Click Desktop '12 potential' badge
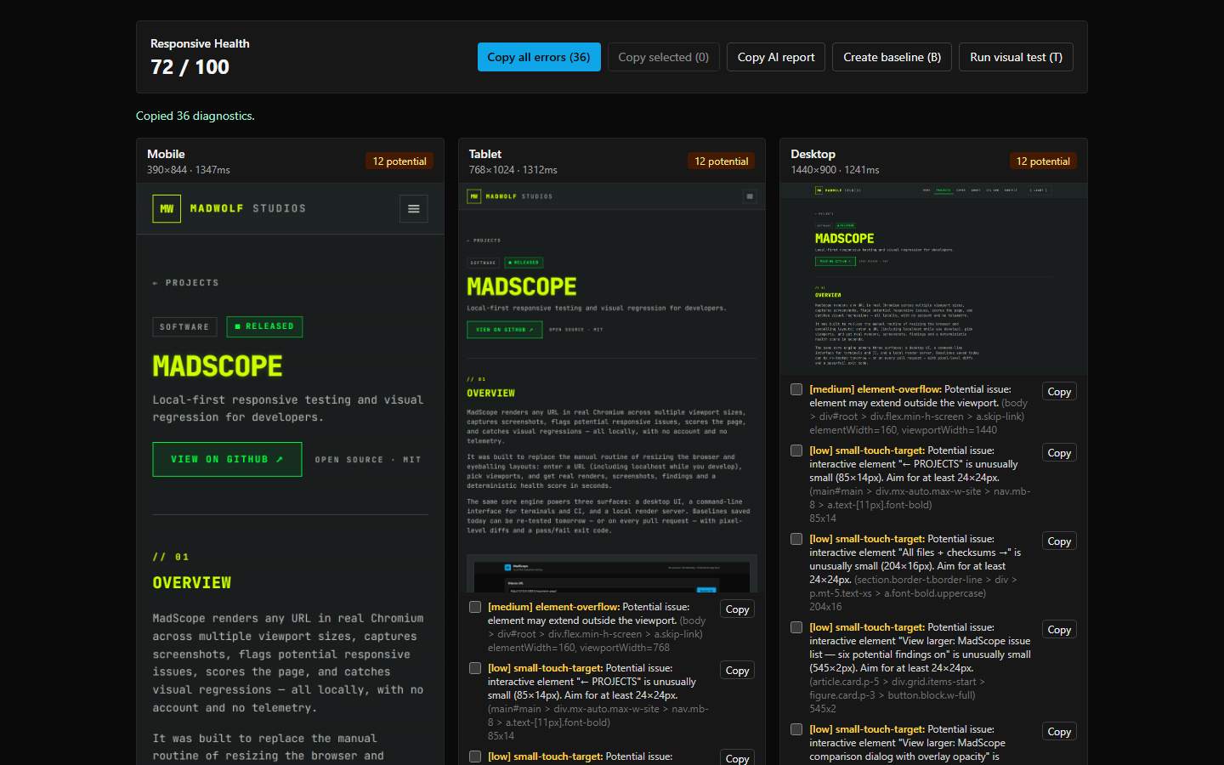Viewport: 1224px width, 765px height. [1043, 161]
